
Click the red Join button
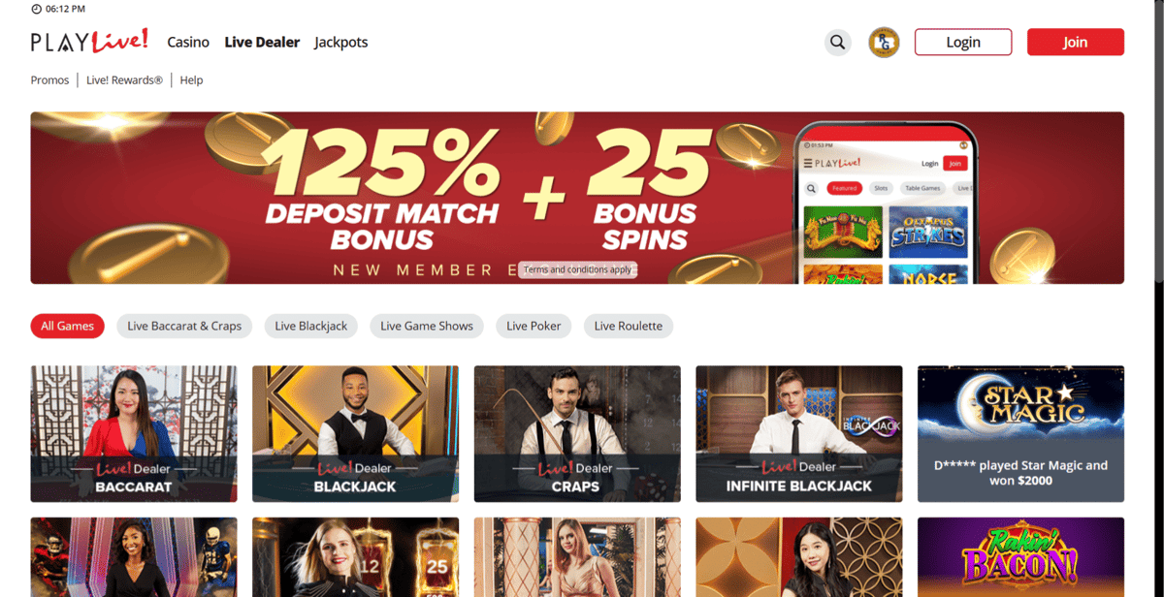(1075, 42)
